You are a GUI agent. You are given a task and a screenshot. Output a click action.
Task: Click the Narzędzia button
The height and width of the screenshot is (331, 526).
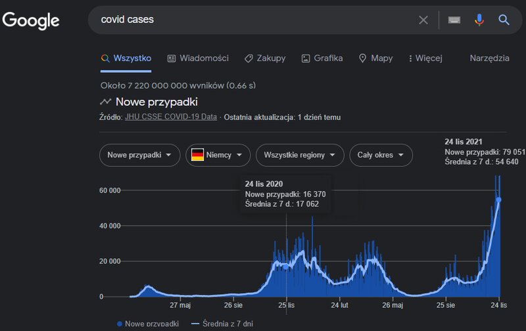click(489, 58)
